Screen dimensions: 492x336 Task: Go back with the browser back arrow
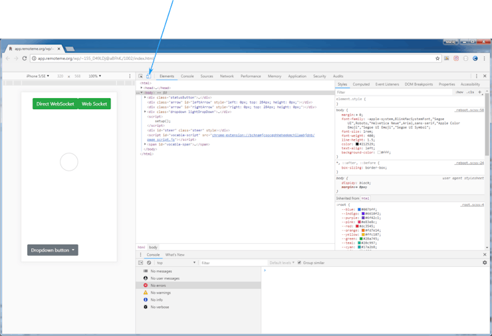tap(8, 58)
